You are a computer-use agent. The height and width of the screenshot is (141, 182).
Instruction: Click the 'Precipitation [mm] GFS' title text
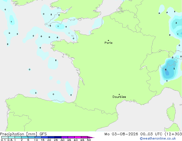coord(23,134)
